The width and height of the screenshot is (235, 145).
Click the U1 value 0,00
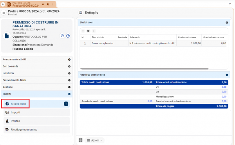[224, 87]
